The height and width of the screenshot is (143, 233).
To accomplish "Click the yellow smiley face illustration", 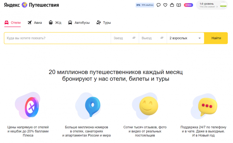I will [x=149, y=106].
